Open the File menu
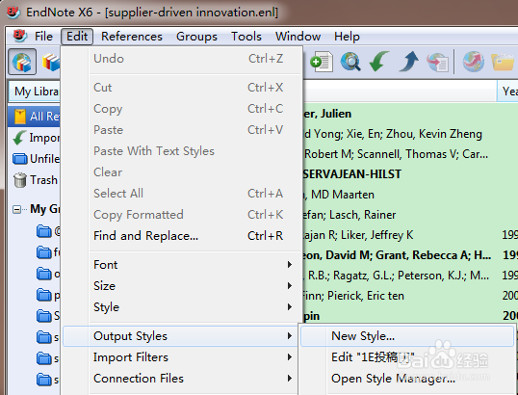 coord(43,36)
